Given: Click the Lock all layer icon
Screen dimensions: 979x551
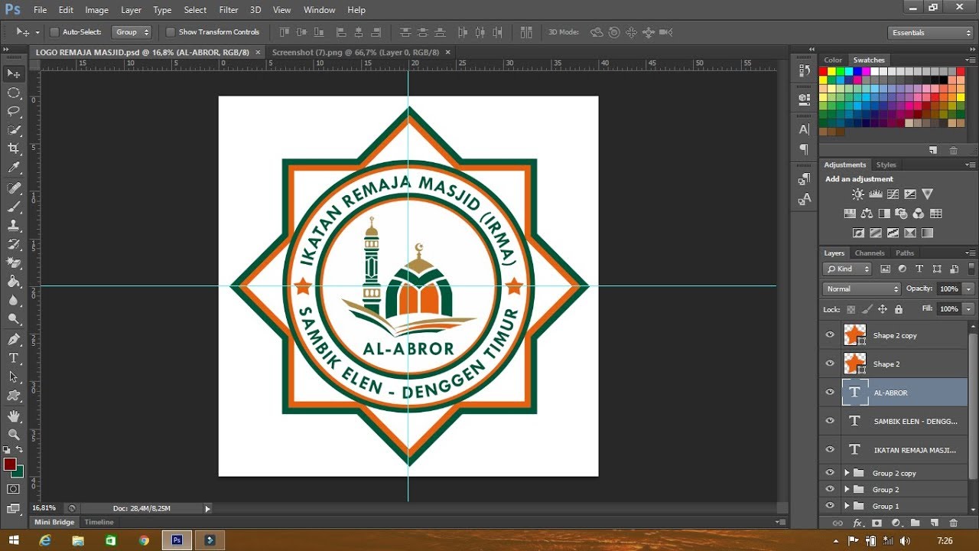Looking at the screenshot, I should click(899, 309).
